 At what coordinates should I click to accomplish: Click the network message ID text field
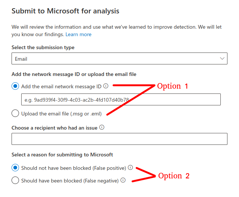[x=121, y=99]
